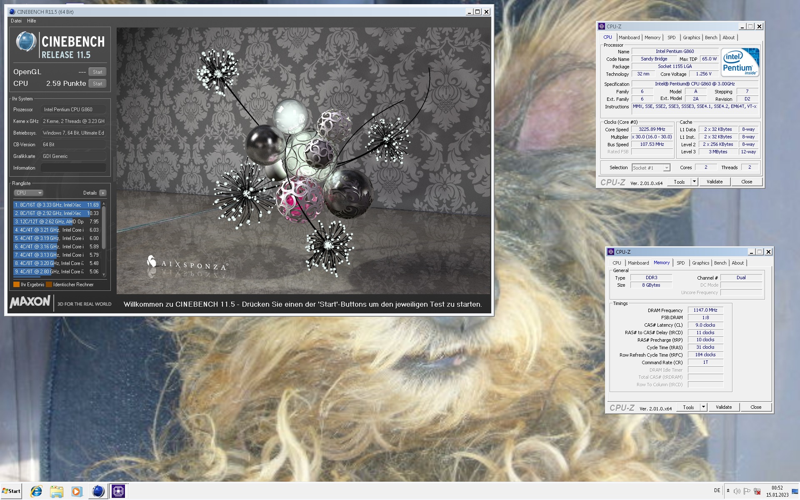Switch to Mainboard tab in top CPU-Z
This screenshot has width=800, height=500.
click(x=629, y=37)
